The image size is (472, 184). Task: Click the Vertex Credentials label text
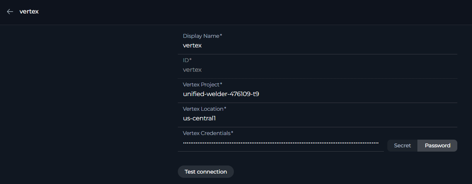206,133
